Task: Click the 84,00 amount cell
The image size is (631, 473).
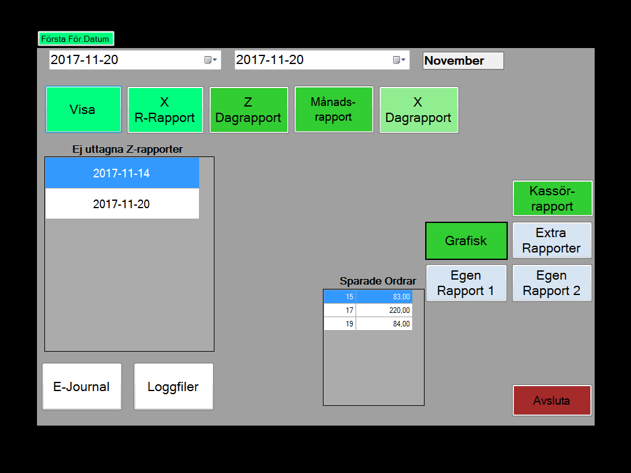Action: (x=384, y=324)
